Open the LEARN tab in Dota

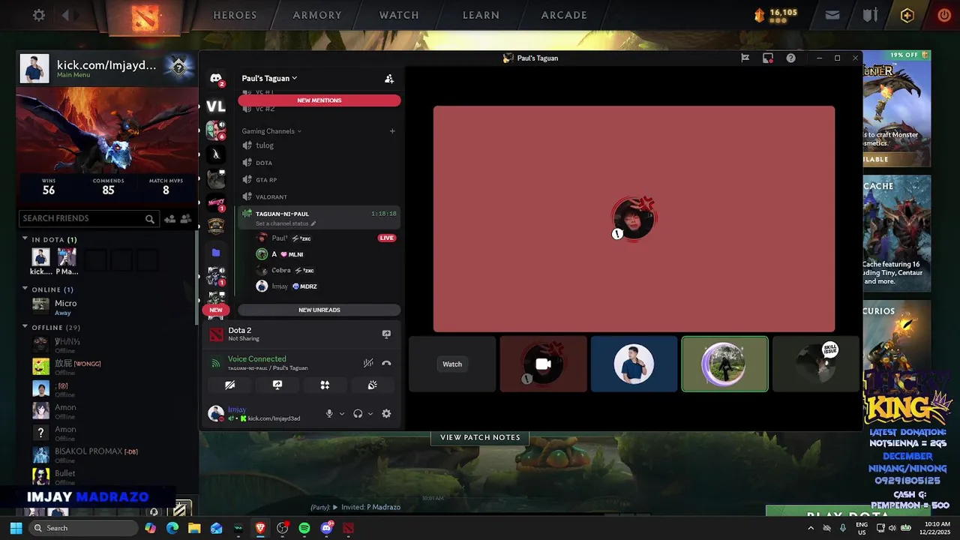coord(481,15)
